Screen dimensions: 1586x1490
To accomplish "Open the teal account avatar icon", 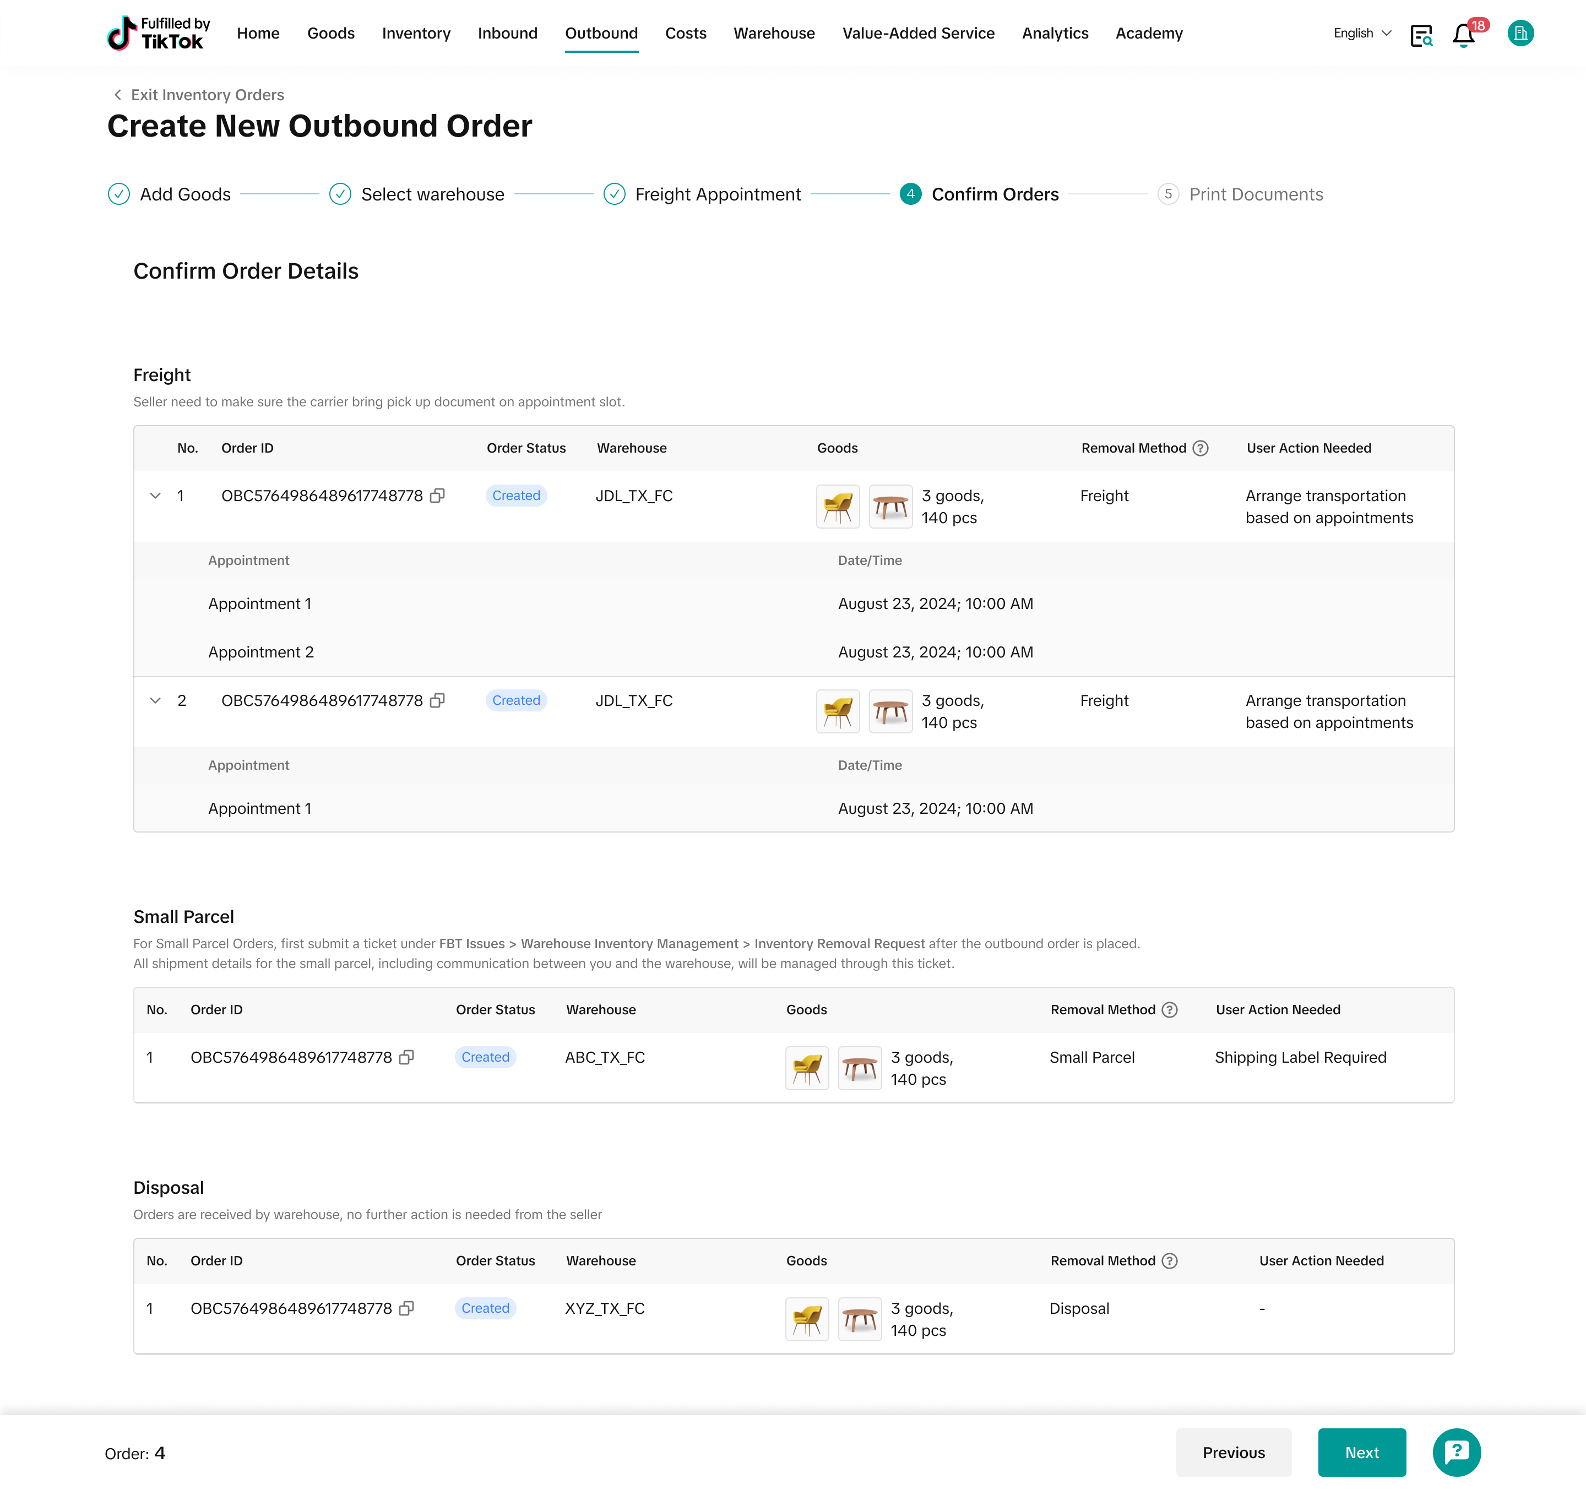I will coord(1520,34).
